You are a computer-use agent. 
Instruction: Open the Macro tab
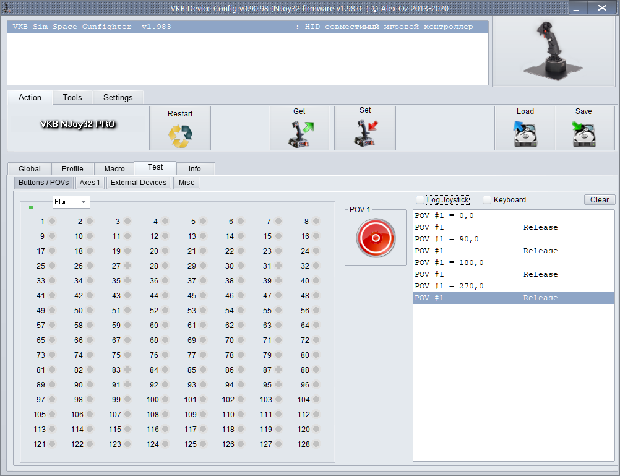[114, 168]
